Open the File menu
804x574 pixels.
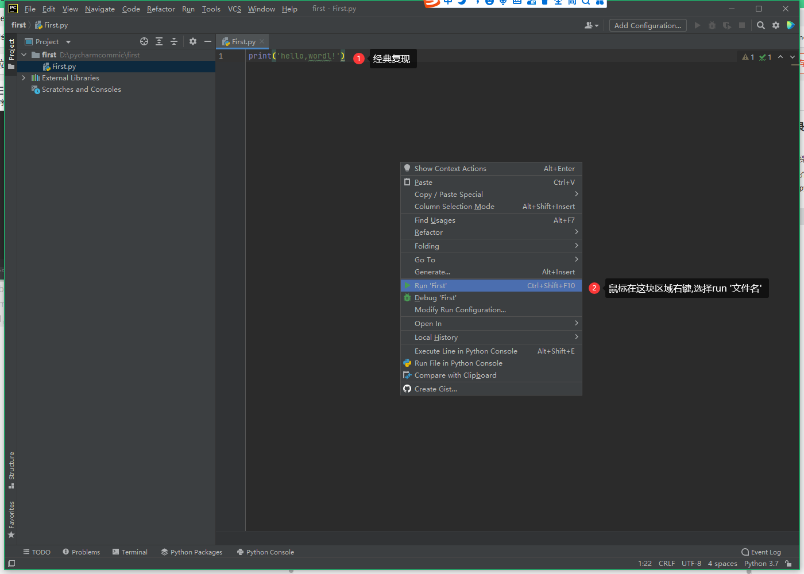(30, 9)
